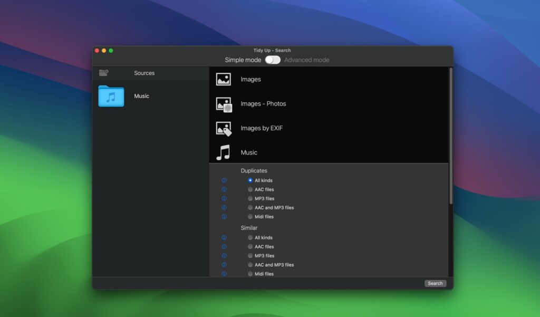540x317 pixels.
Task: Open info for MP3 files under Similar
Action: [x=224, y=255]
